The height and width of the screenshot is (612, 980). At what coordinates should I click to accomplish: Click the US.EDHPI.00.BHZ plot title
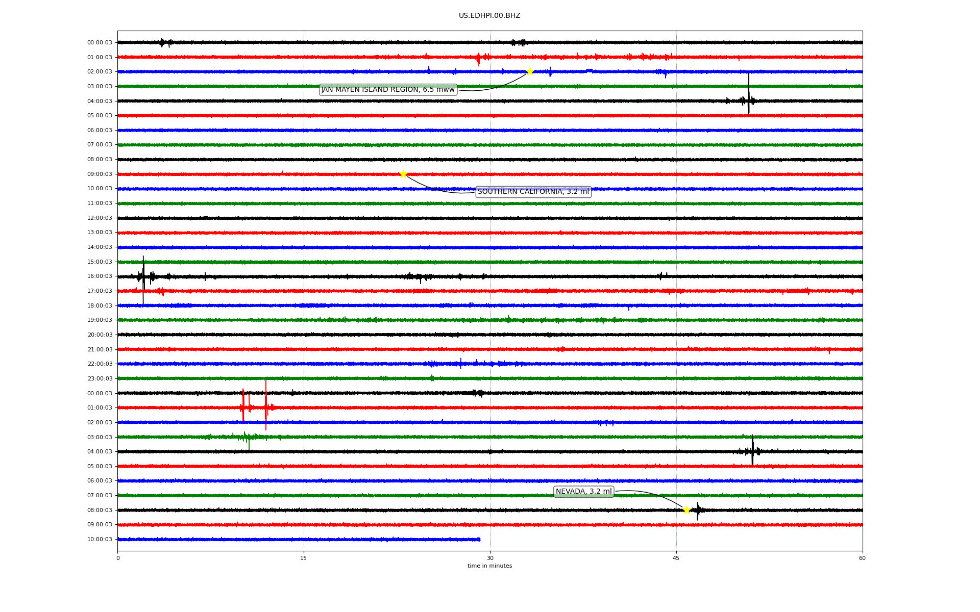[489, 16]
